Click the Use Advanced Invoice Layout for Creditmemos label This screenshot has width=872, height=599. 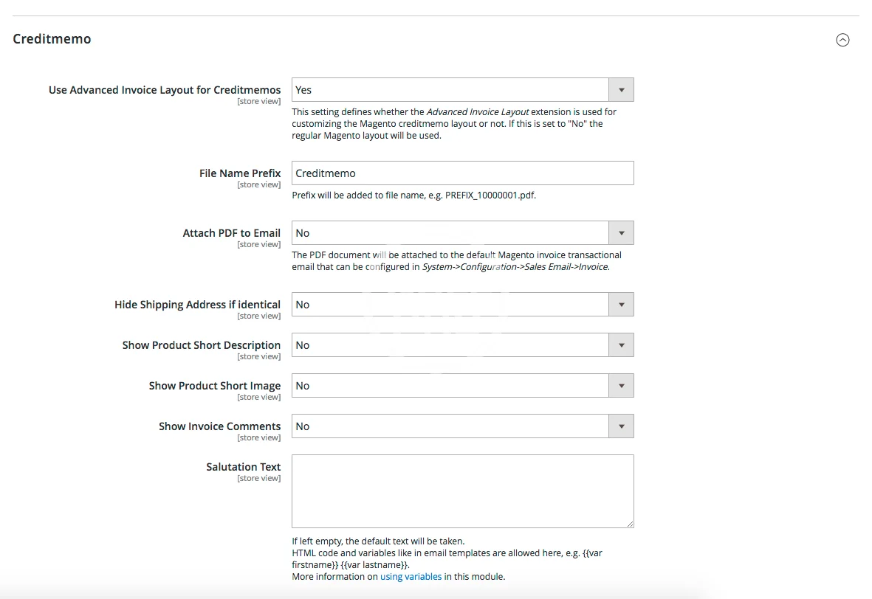[x=165, y=90]
